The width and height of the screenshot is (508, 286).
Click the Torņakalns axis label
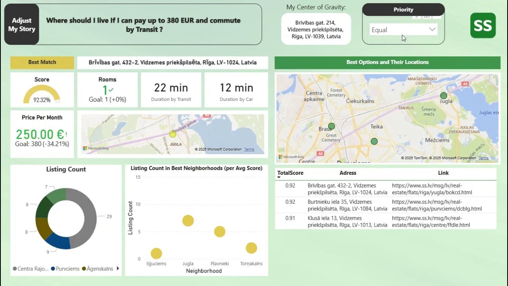251,264
